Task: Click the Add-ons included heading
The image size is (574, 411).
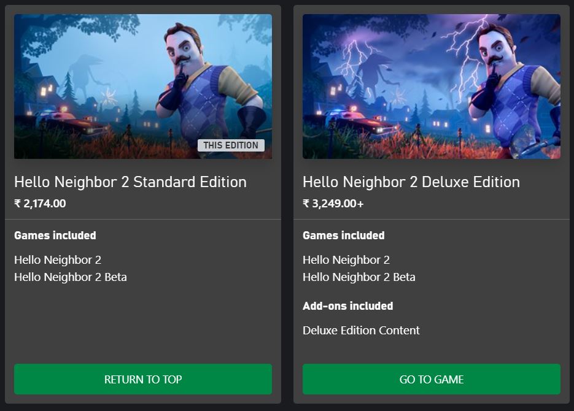Action: coord(347,305)
